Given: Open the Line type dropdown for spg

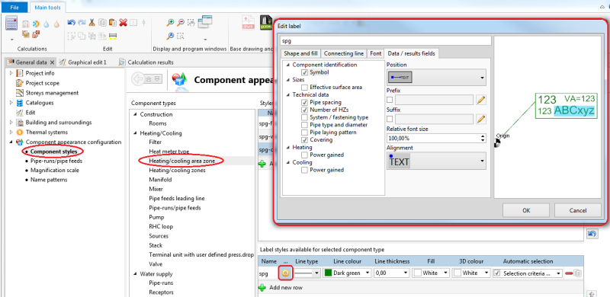Looking at the screenshot, I should 307,273.
